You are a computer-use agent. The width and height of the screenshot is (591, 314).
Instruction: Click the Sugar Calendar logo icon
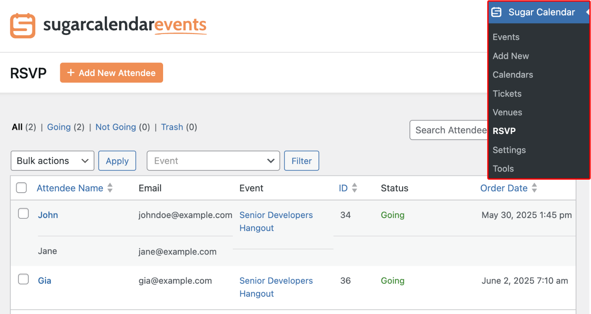pyautogui.click(x=23, y=26)
